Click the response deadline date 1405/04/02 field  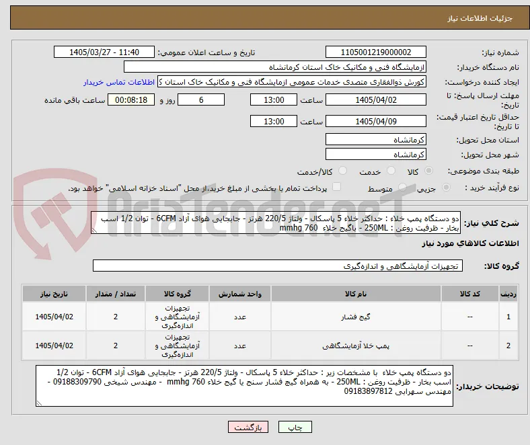click(x=375, y=99)
